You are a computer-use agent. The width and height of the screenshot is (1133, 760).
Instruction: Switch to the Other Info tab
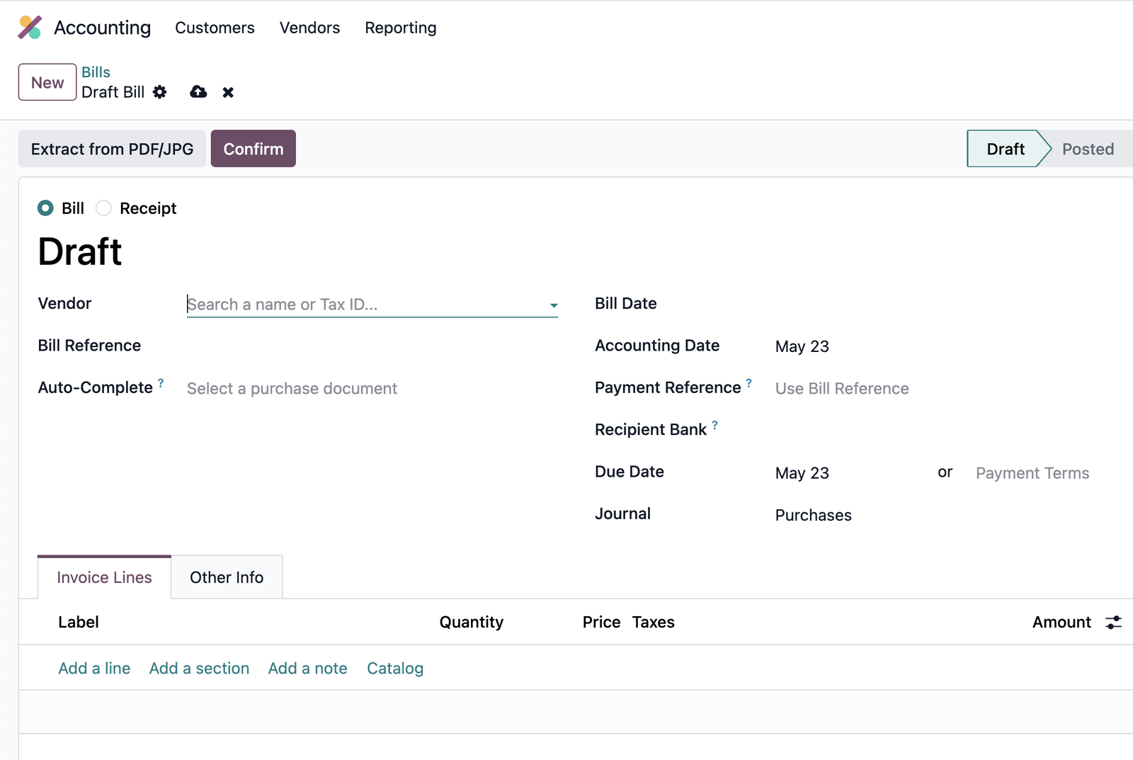(227, 577)
